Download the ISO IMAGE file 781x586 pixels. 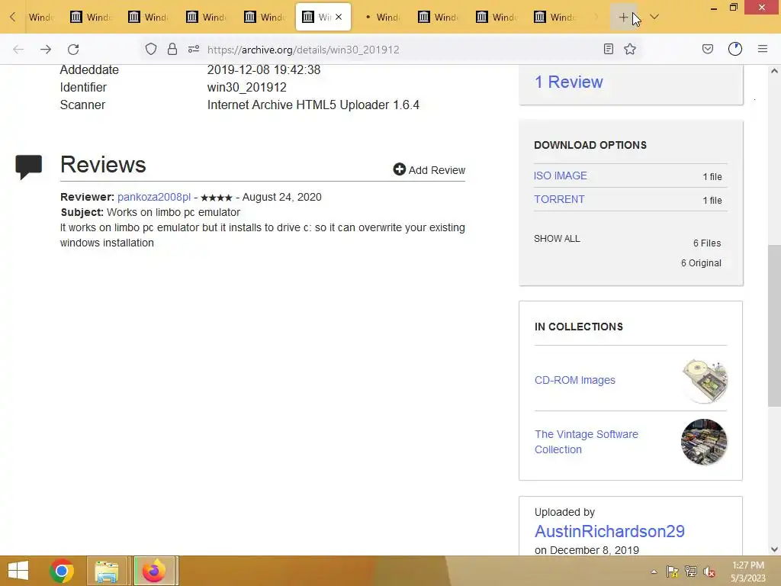click(x=561, y=175)
